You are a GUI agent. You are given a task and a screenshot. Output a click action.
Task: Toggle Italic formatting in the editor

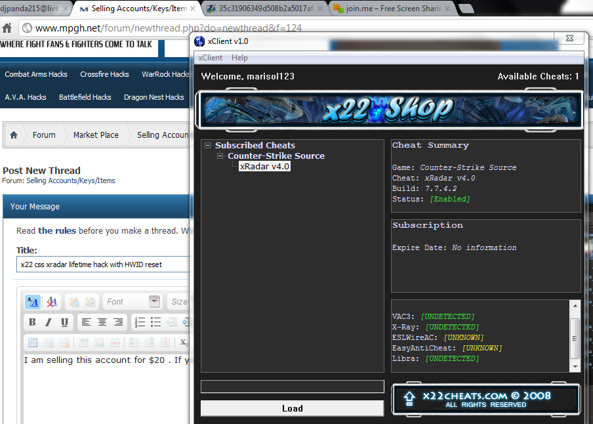tap(48, 322)
